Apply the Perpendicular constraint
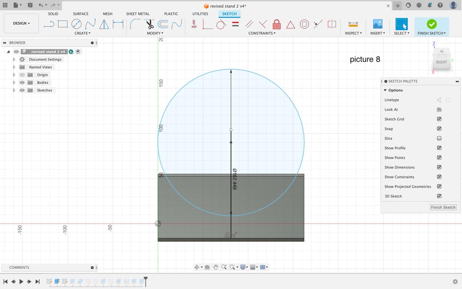This screenshot has width=462, height=289. [263, 24]
